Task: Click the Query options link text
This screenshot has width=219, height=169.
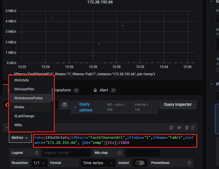Action: (x=86, y=107)
